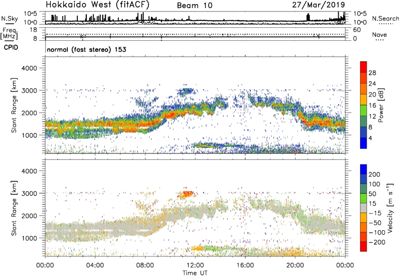
Task: Click the "20" label on Power scale
Action: point(372,95)
